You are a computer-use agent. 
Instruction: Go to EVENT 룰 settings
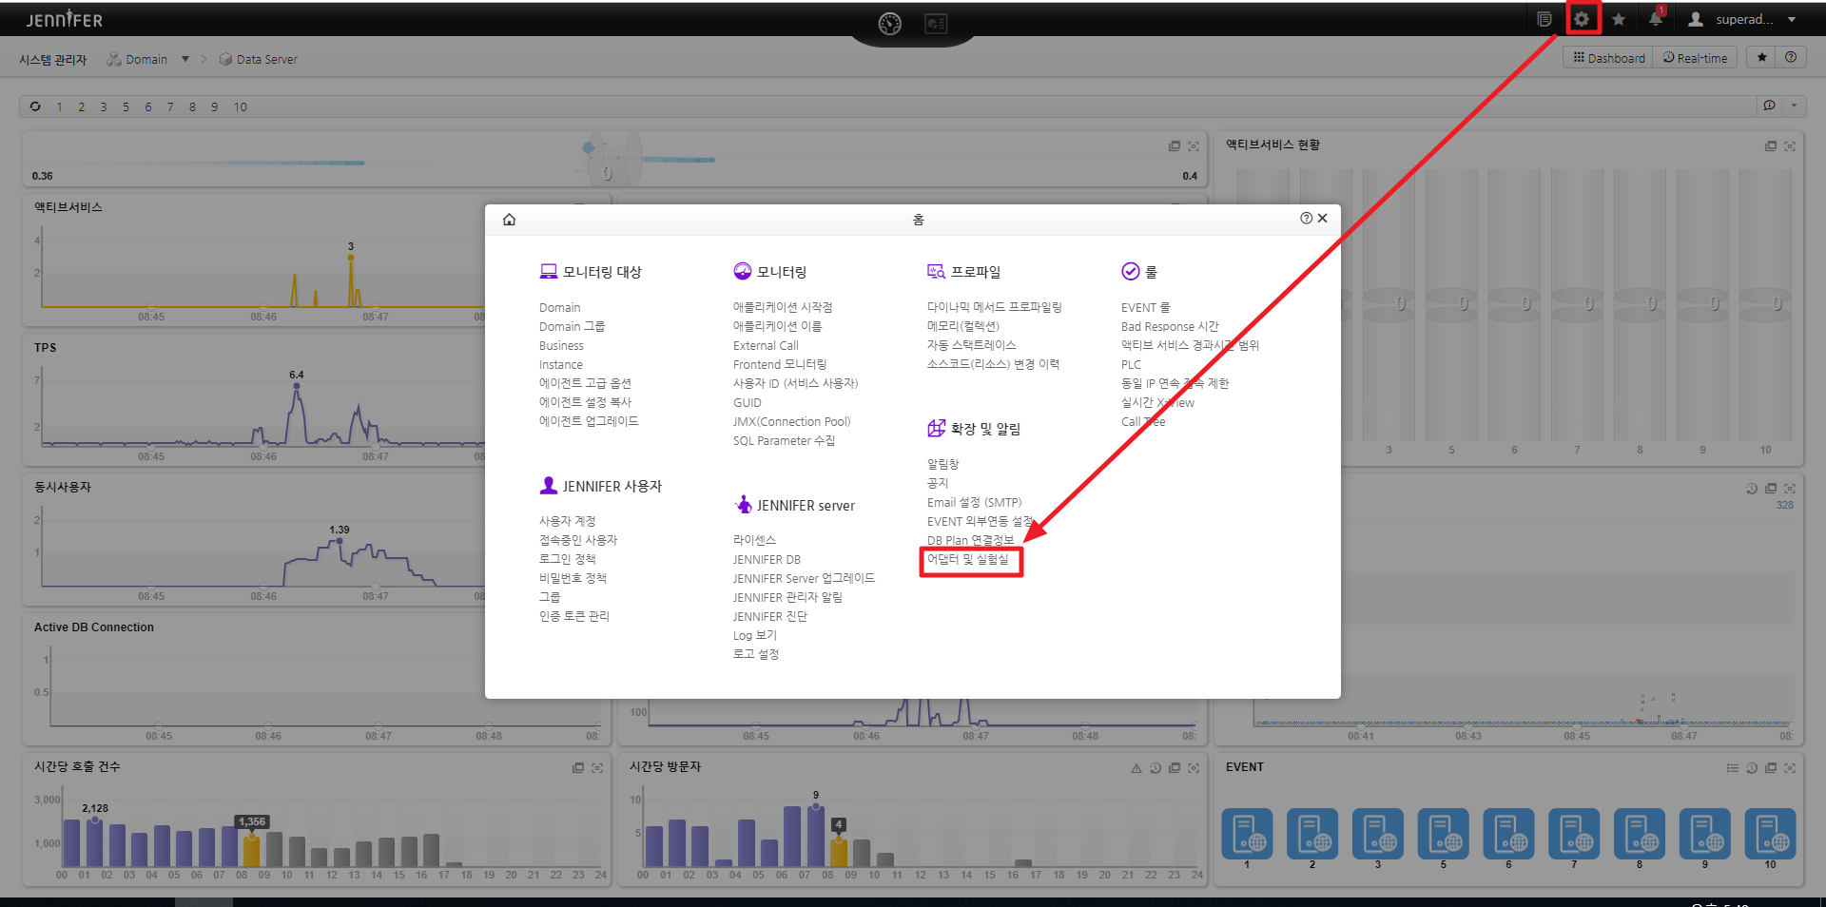(1145, 307)
